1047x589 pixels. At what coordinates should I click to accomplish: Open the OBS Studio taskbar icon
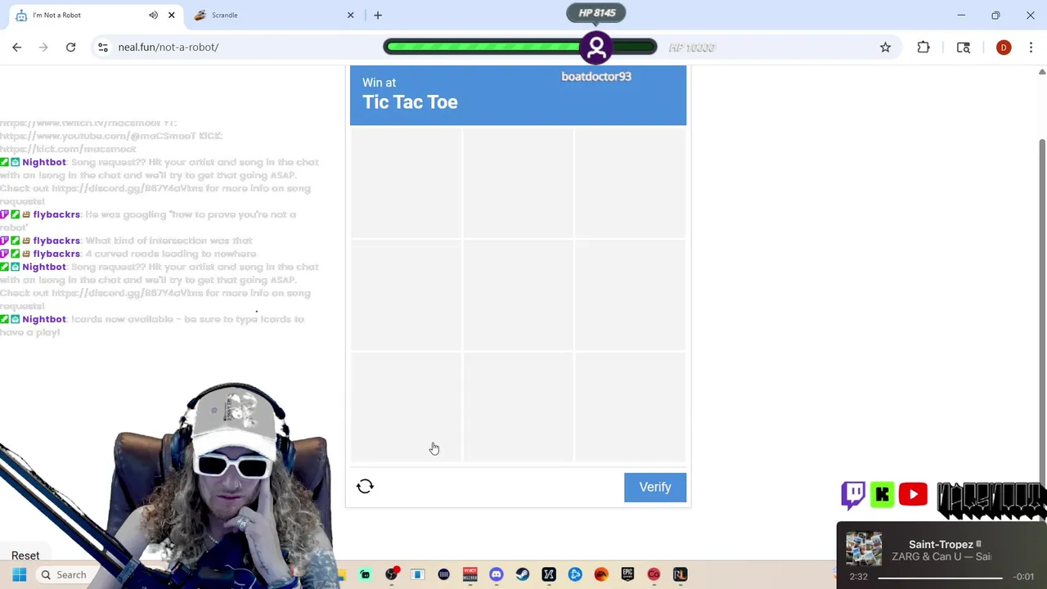click(392, 574)
